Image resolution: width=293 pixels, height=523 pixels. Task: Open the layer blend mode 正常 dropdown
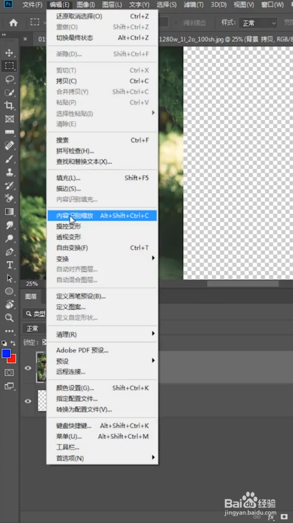click(x=35, y=329)
